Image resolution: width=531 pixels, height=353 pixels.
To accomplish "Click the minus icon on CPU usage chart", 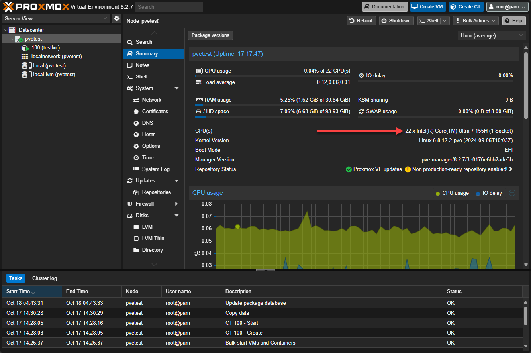I will coord(512,193).
